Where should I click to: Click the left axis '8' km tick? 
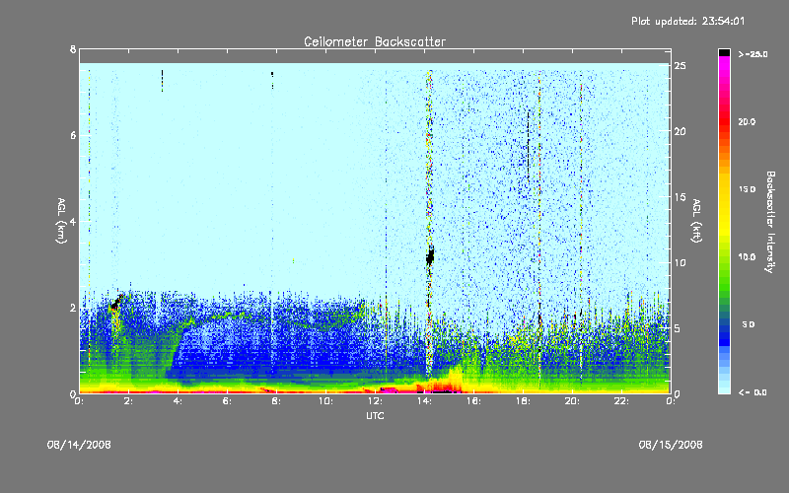[x=73, y=49]
